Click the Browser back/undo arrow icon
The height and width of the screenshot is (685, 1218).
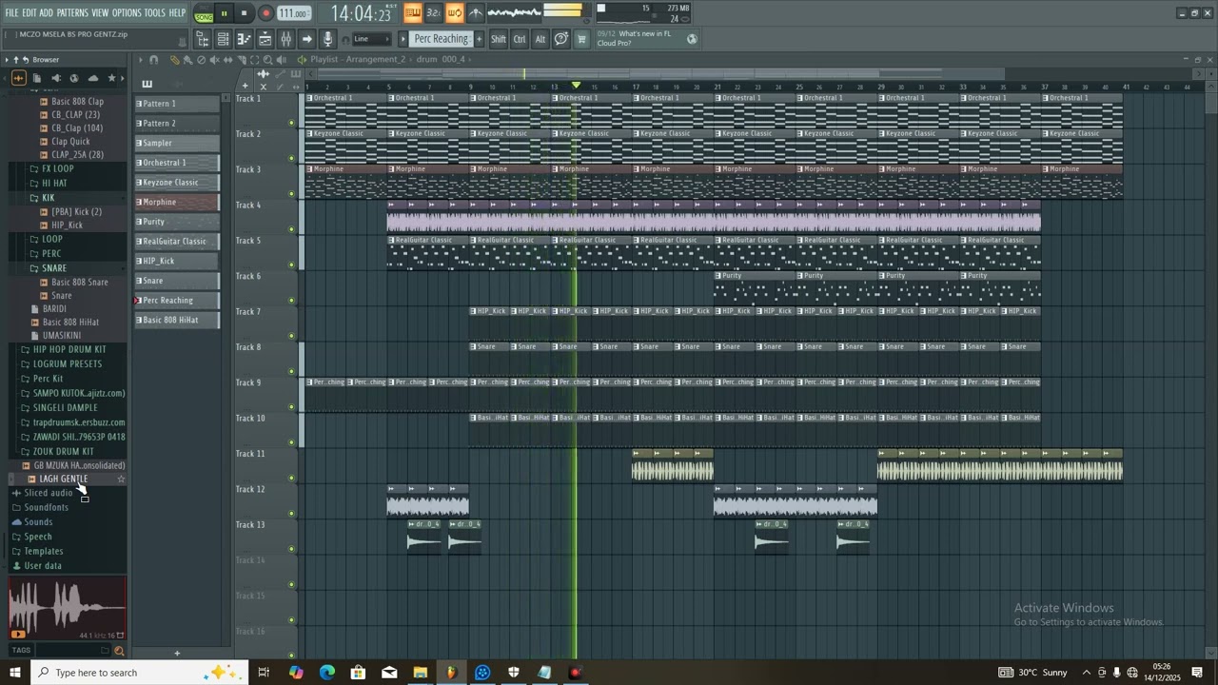[x=26, y=60]
